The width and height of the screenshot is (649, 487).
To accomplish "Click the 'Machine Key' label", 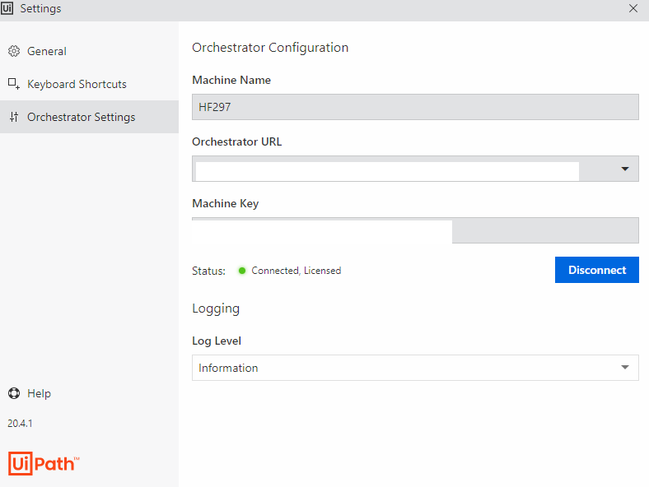I will click(x=226, y=203).
